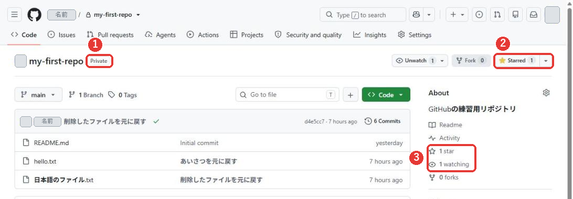
Task: Click the file icon beside README.md
Action: (x=26, y=143)
